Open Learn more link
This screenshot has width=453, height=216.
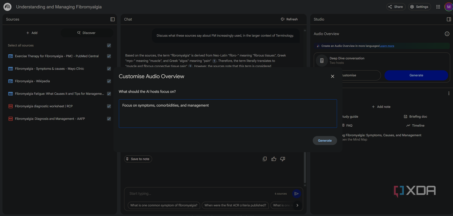[387, 46]
